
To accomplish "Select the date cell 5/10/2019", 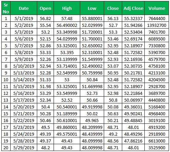I will (x=24, y=66).
